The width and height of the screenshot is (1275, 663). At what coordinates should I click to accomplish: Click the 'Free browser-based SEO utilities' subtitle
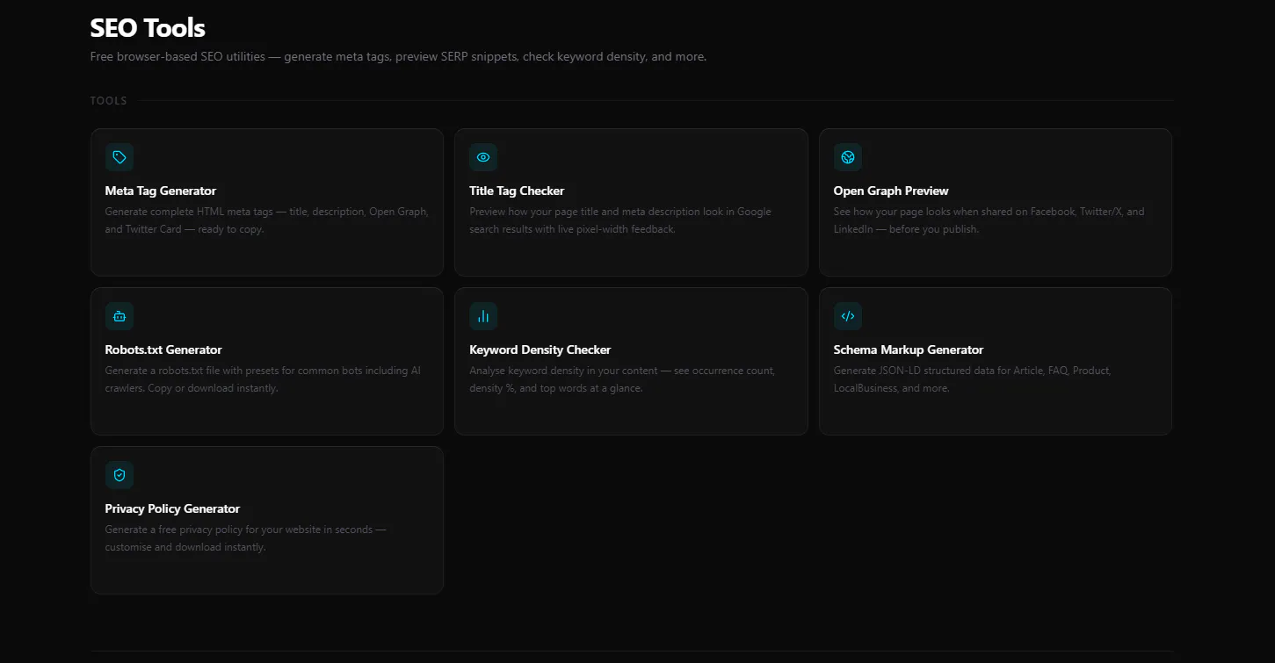click(x=398, y=56)
